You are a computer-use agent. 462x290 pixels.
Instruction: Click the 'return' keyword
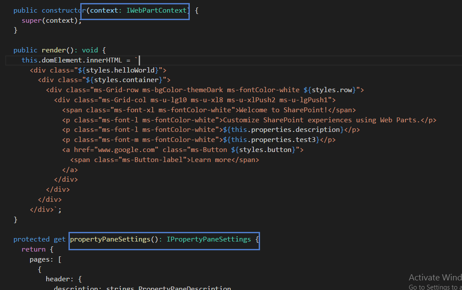click(x=34, y=249)
